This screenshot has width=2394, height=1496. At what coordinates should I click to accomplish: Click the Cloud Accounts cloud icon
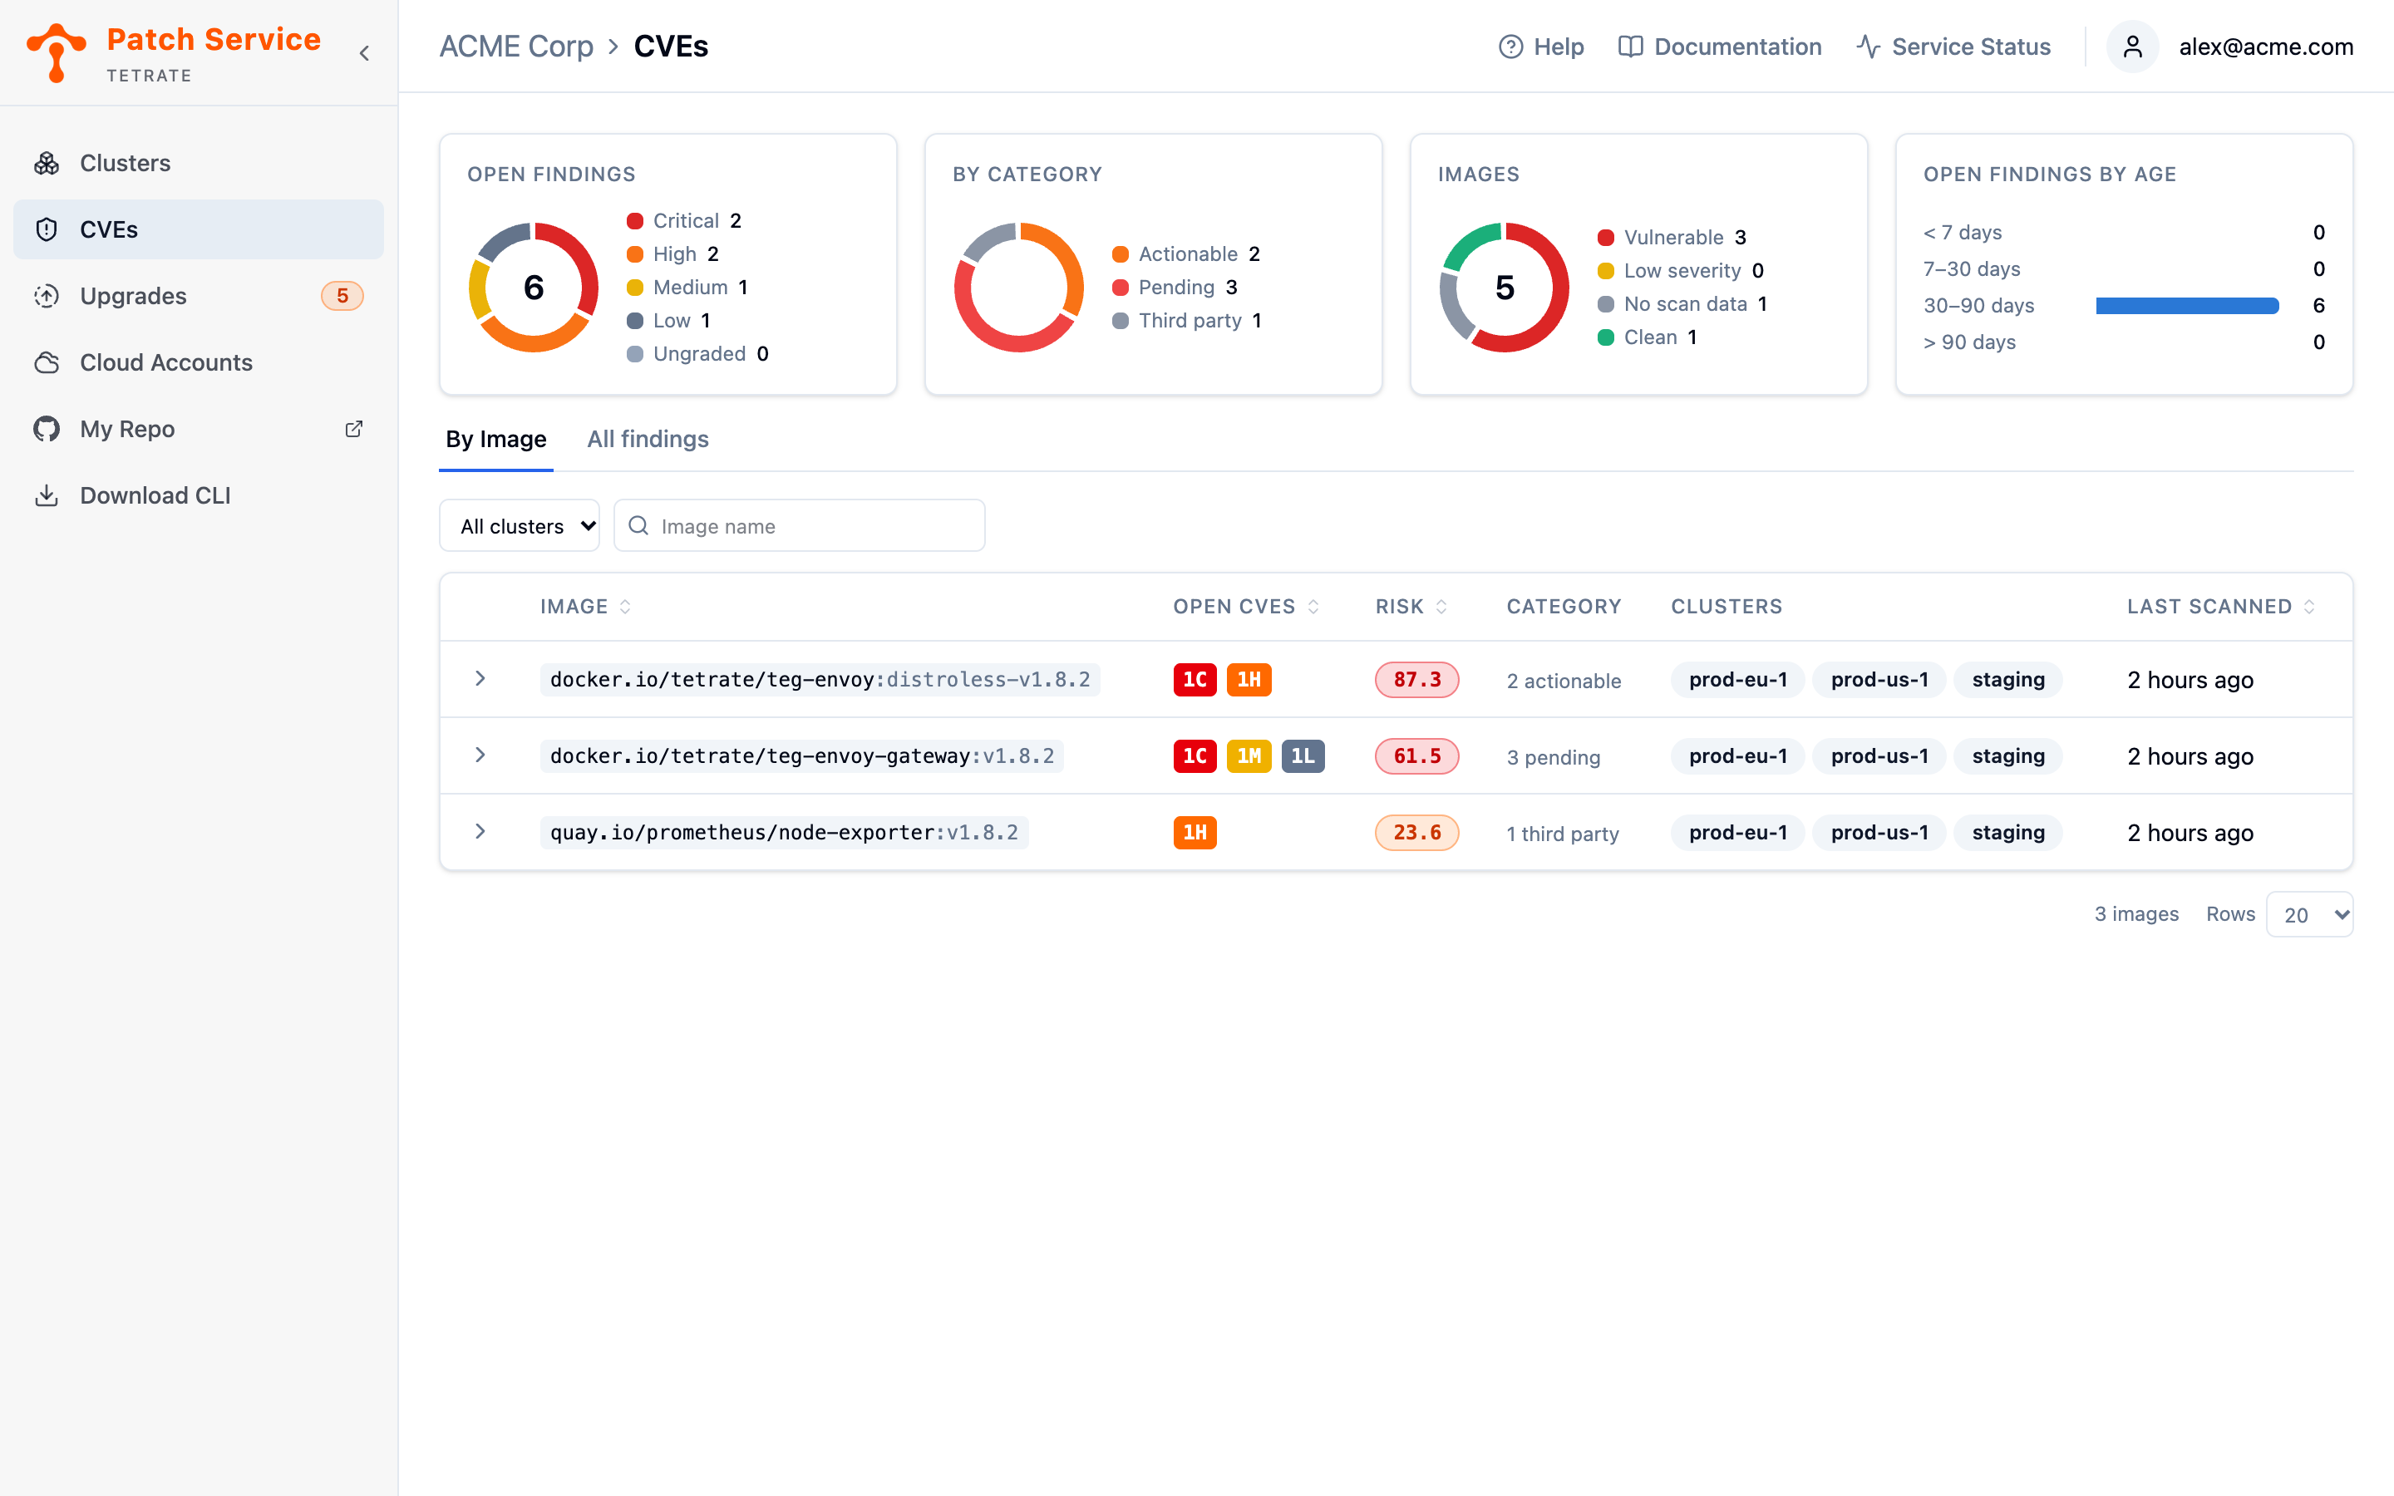(47, 362)
